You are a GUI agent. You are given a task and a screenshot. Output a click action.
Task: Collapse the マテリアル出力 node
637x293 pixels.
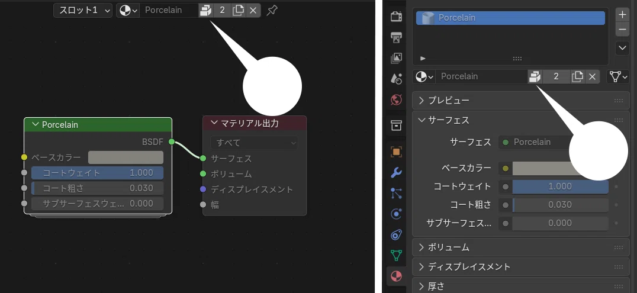pos(214,123)
